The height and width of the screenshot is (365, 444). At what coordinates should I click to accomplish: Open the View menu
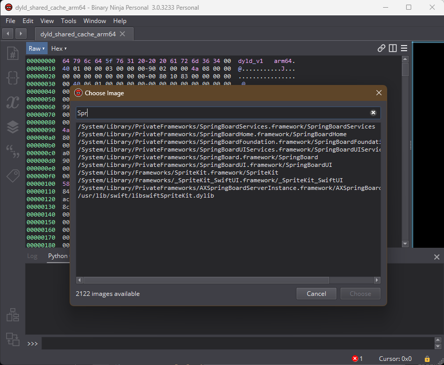click(x=47, y=21)
